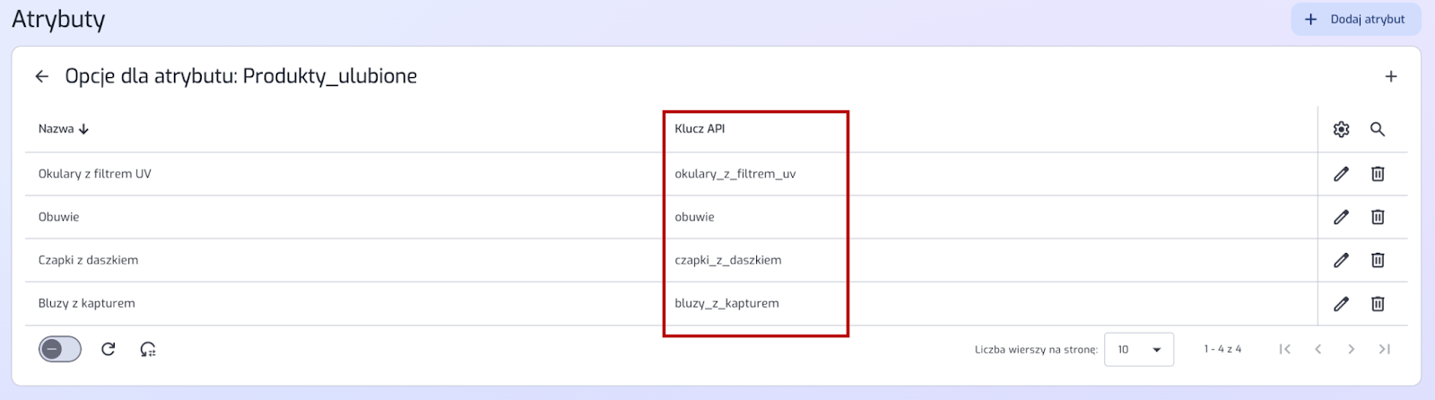Image resolution: width=1435 pixels, height=400 pixels.
Task: Open table column settings gear
Action: [1341, 129]
